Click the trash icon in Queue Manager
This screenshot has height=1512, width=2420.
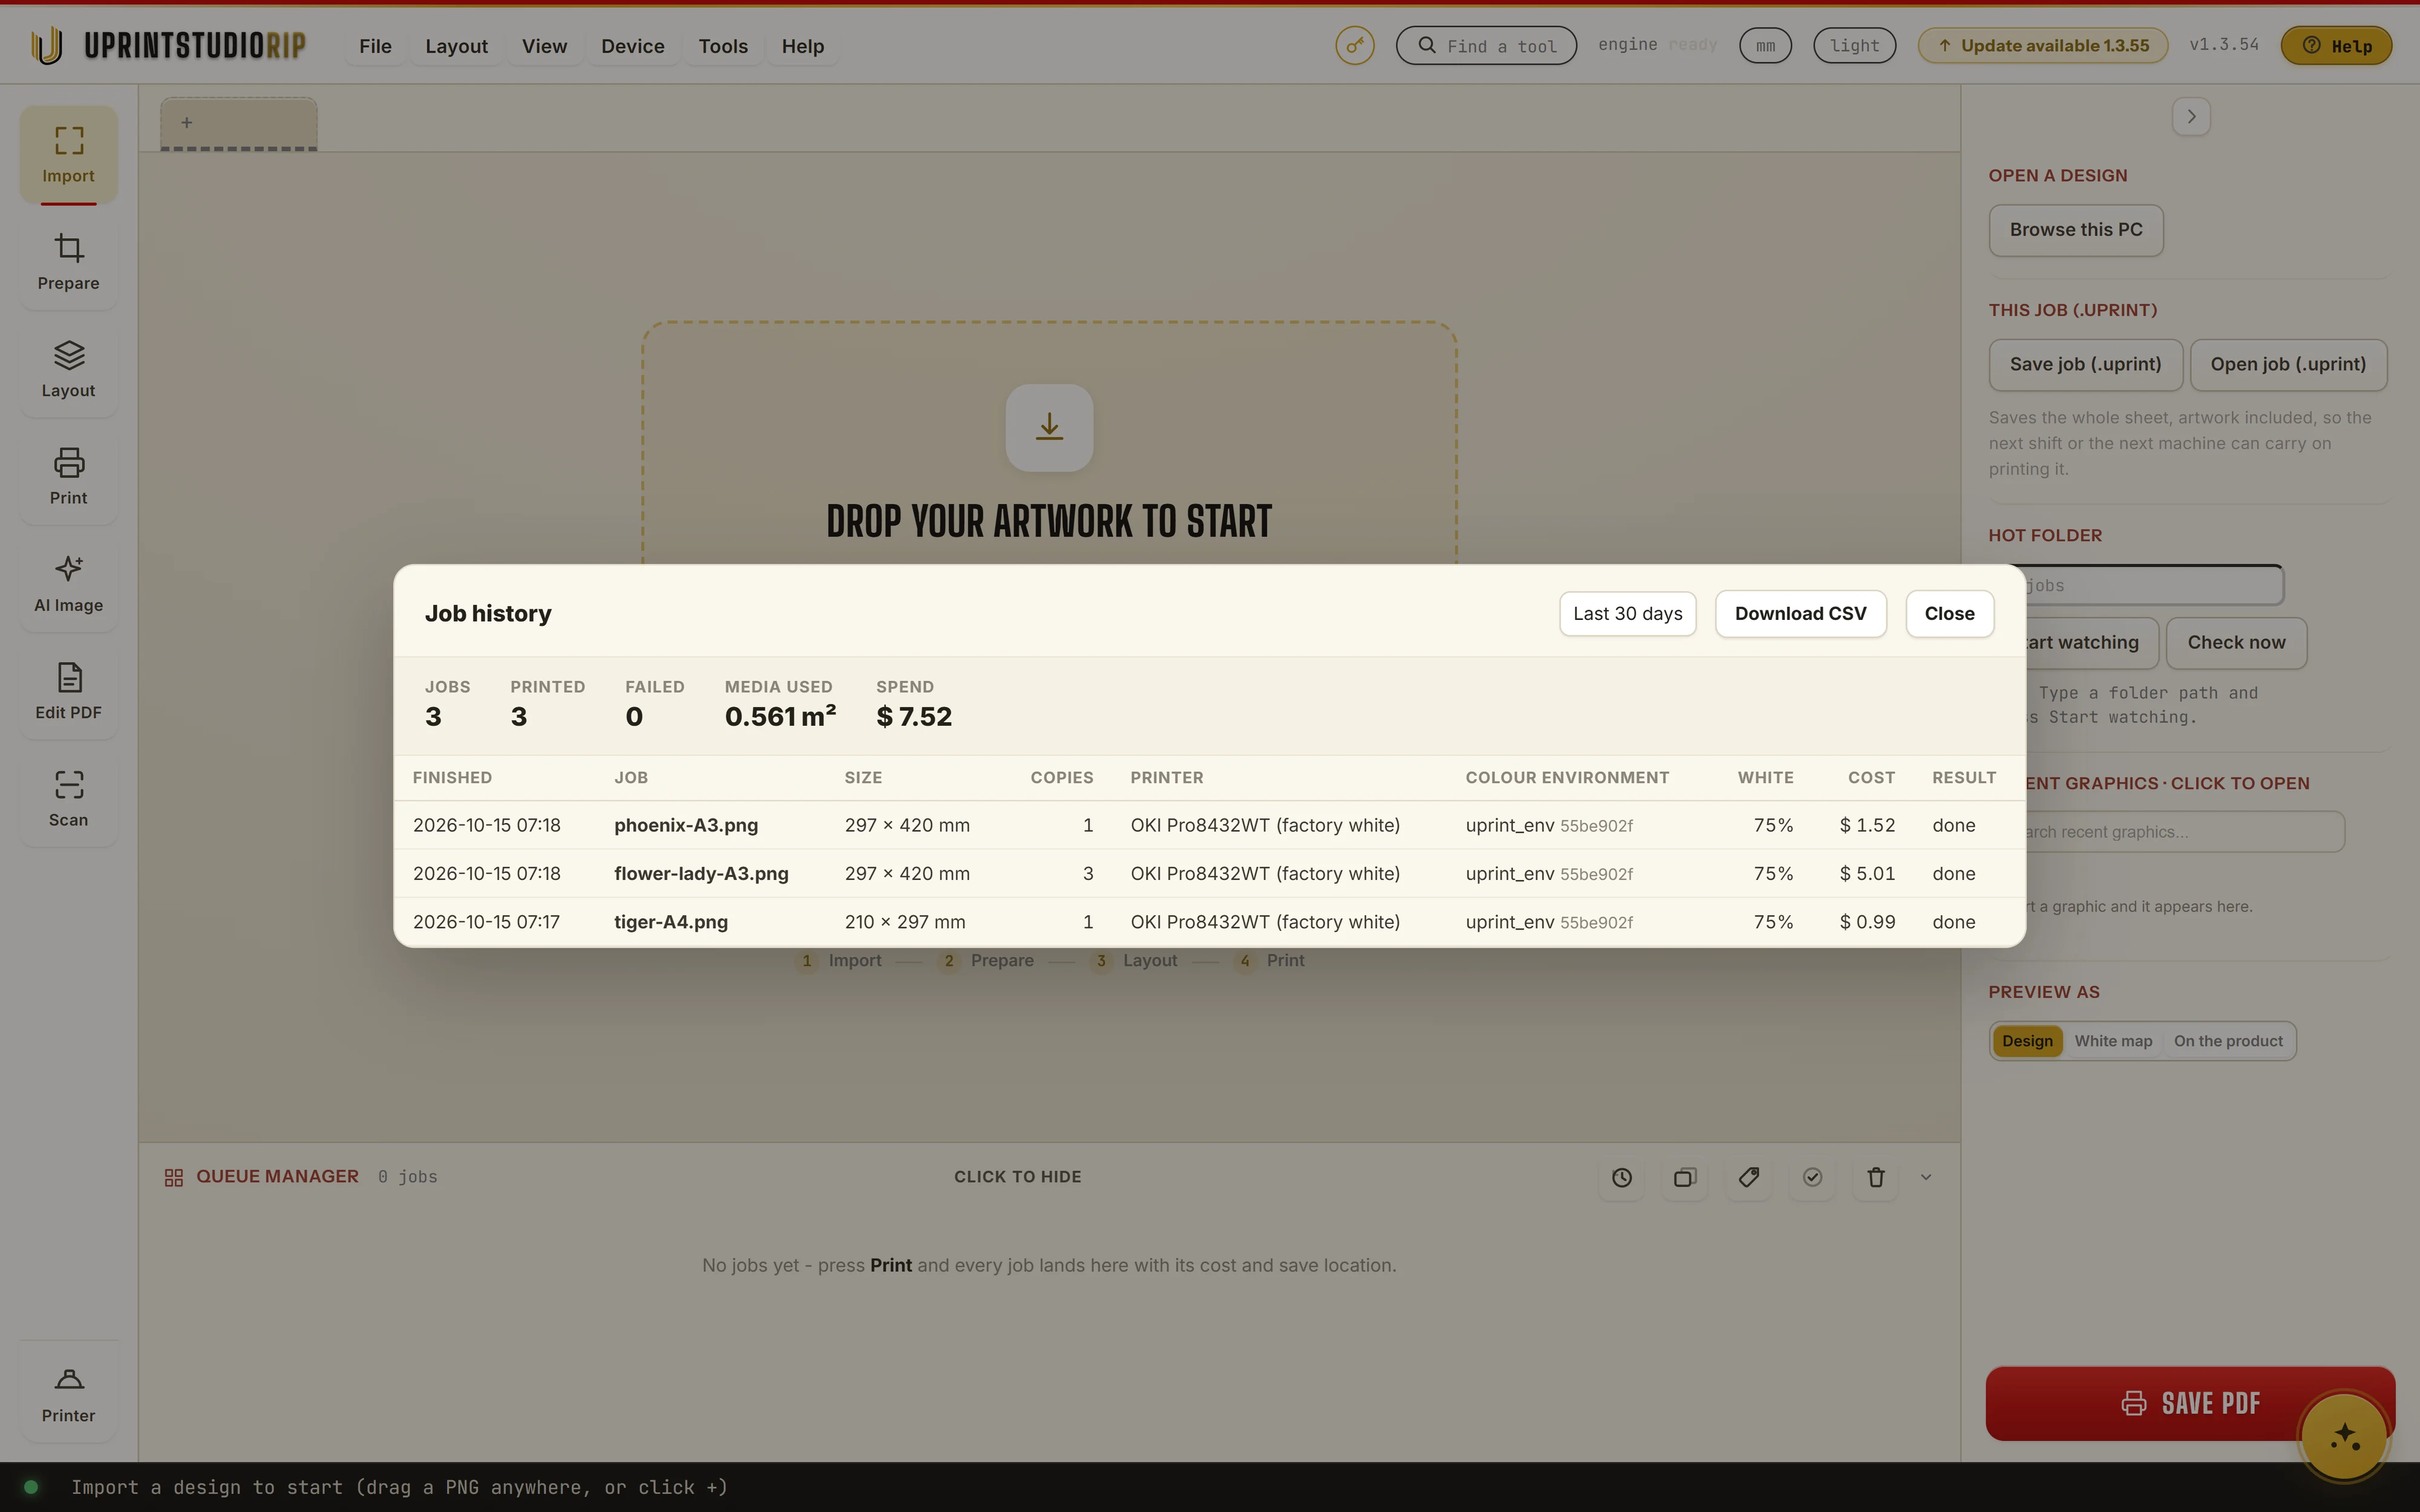(x=1875, y=1177)
